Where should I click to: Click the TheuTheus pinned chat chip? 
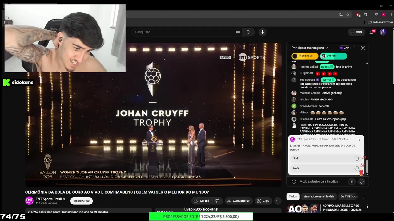[x=305, y=56]
